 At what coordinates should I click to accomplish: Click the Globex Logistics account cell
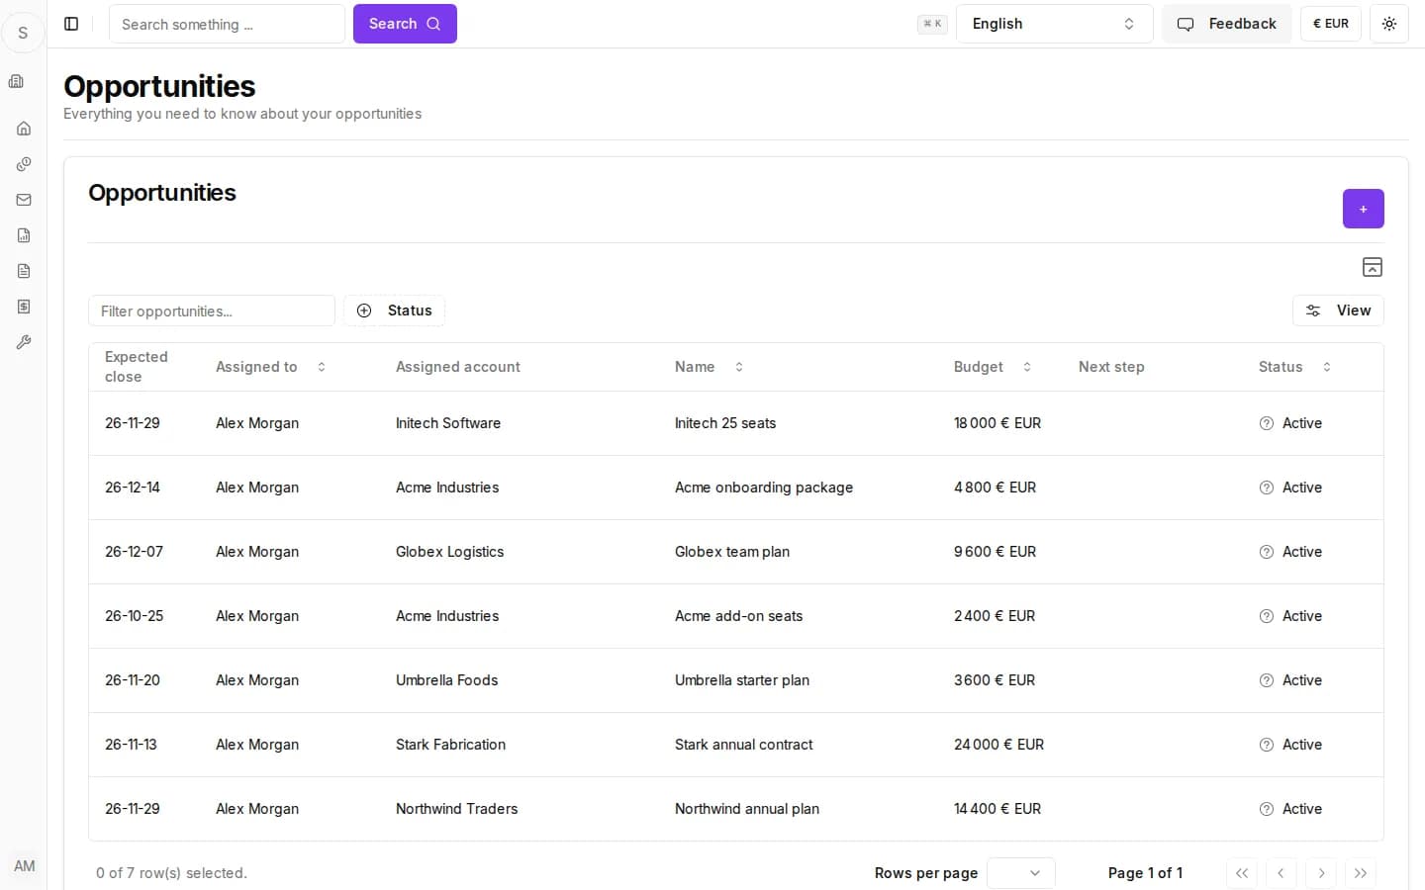pyautogui.click(x=449, y=552)
